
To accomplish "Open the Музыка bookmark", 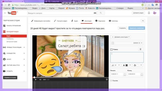I will (70, 8).
